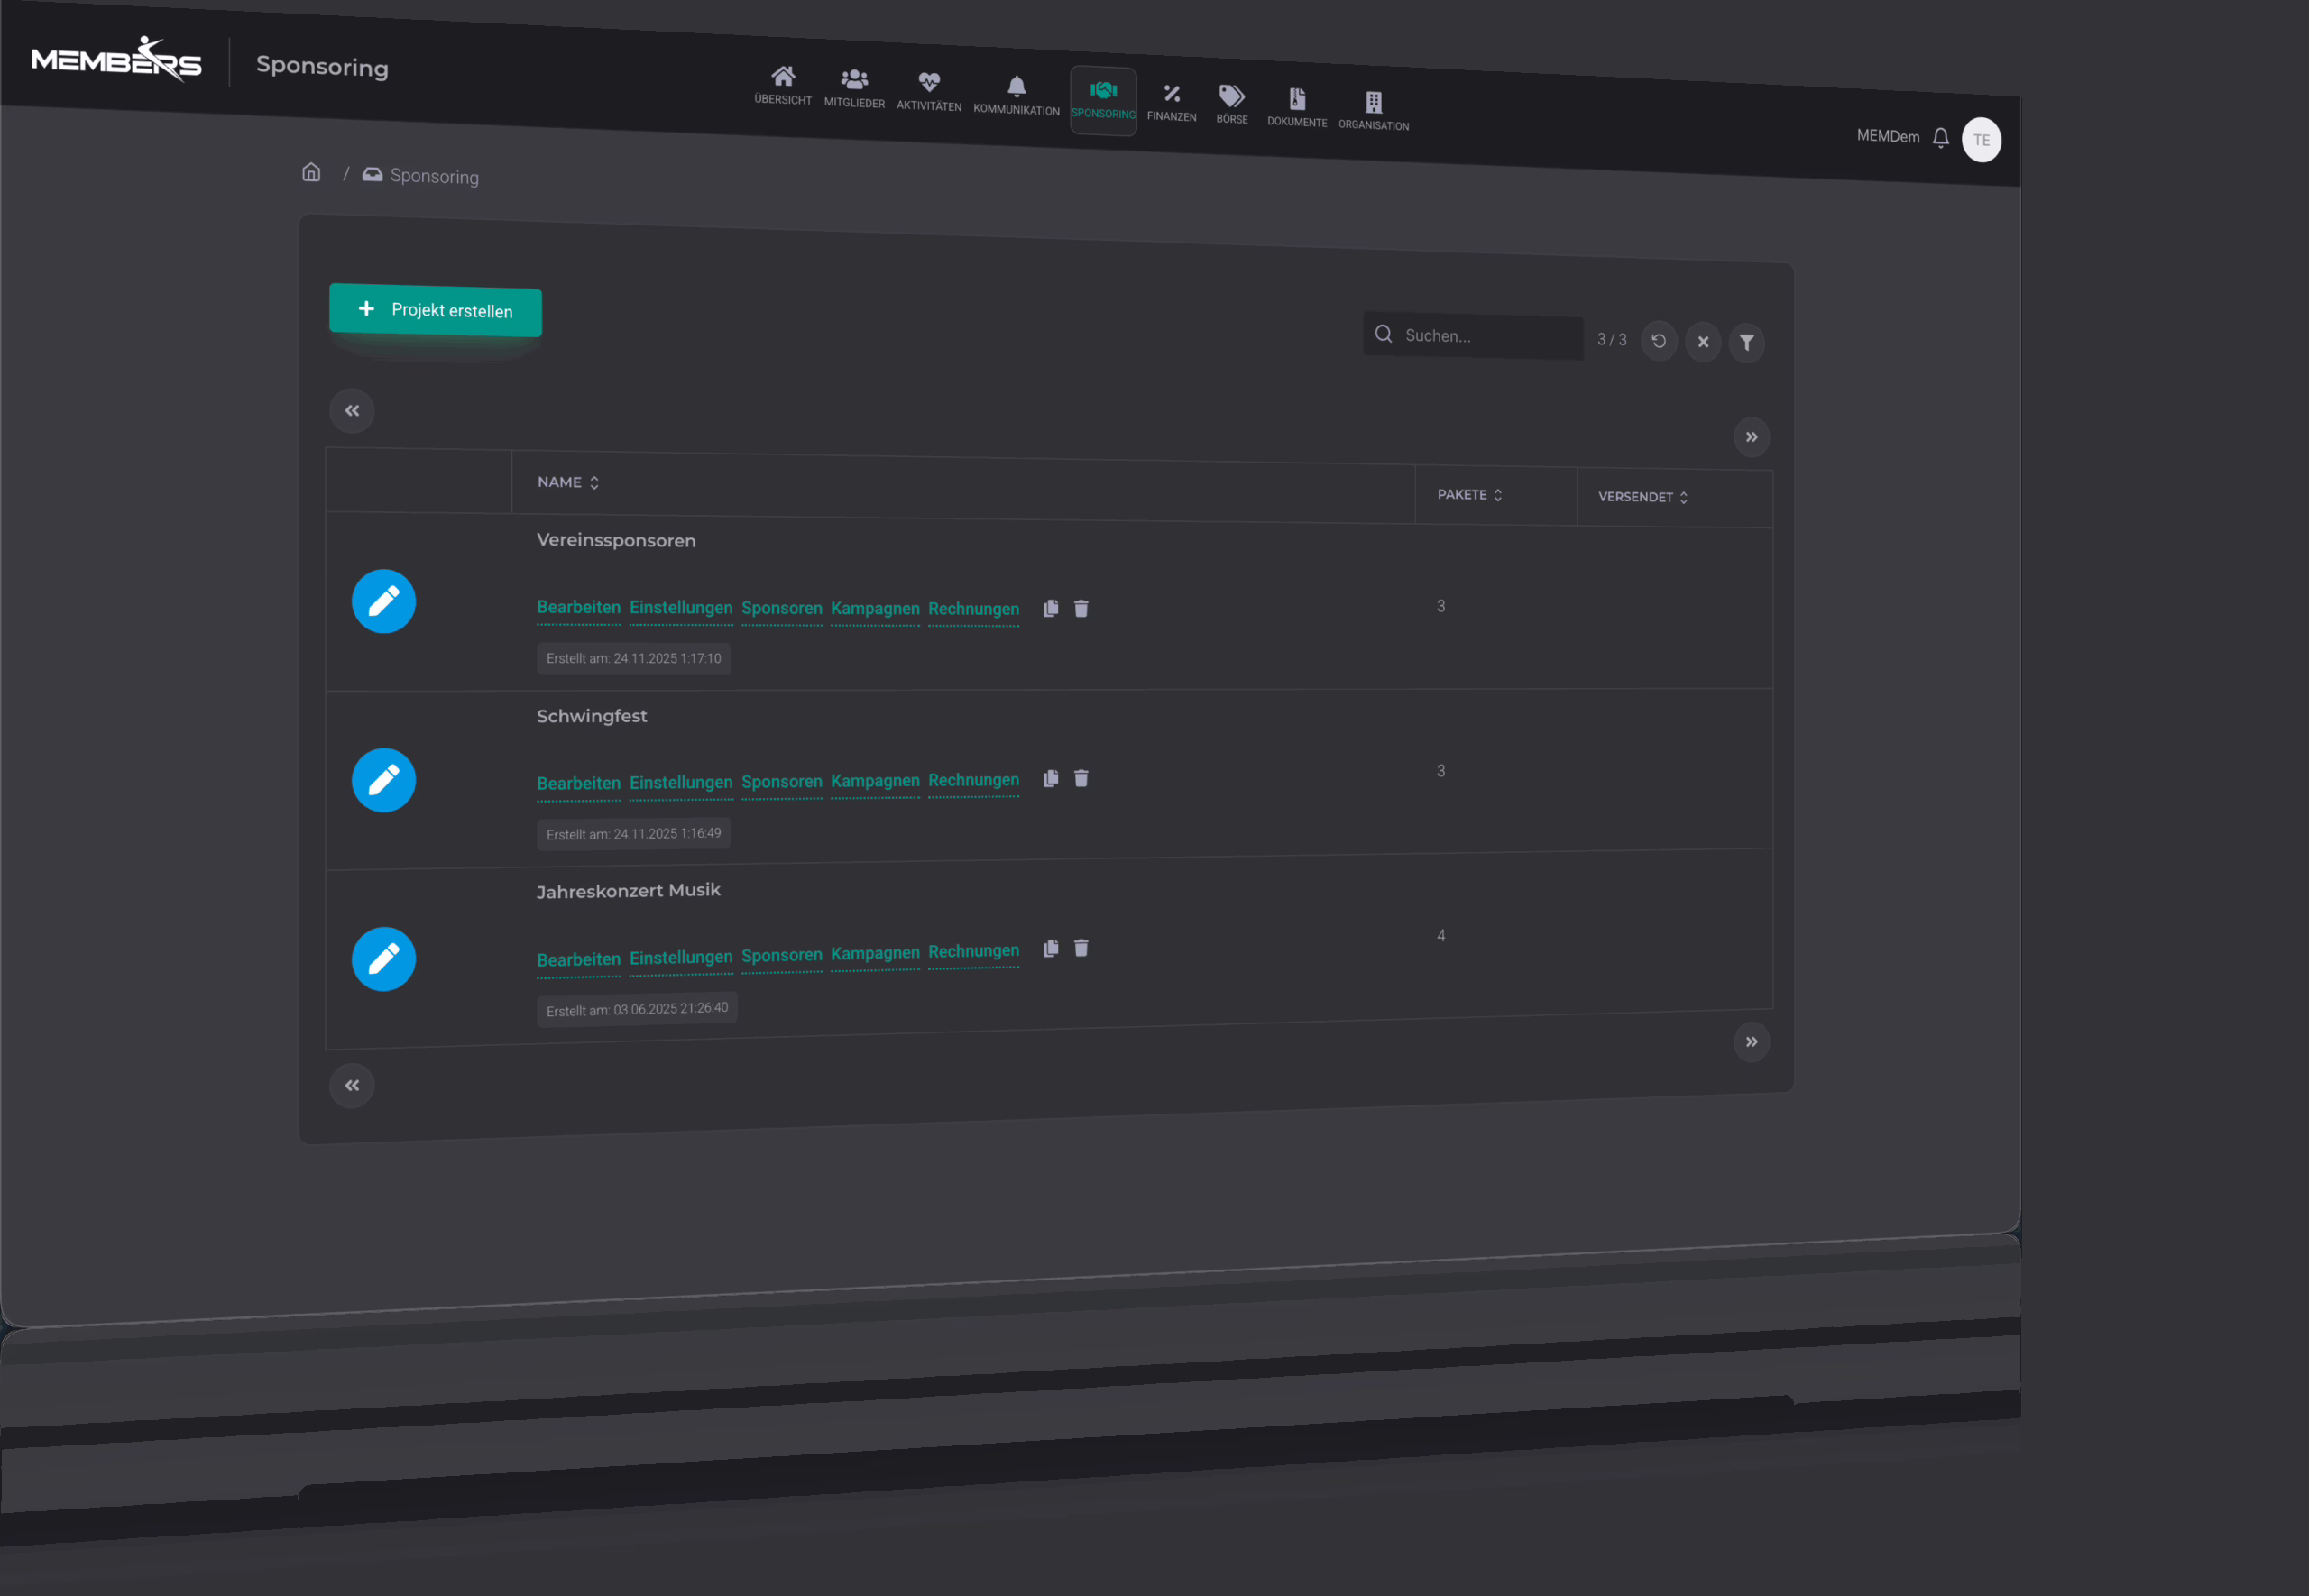Delete the Vereinssponsoren project via trash icon
2309x1596 pixels.
click(x=1081, y=609)
